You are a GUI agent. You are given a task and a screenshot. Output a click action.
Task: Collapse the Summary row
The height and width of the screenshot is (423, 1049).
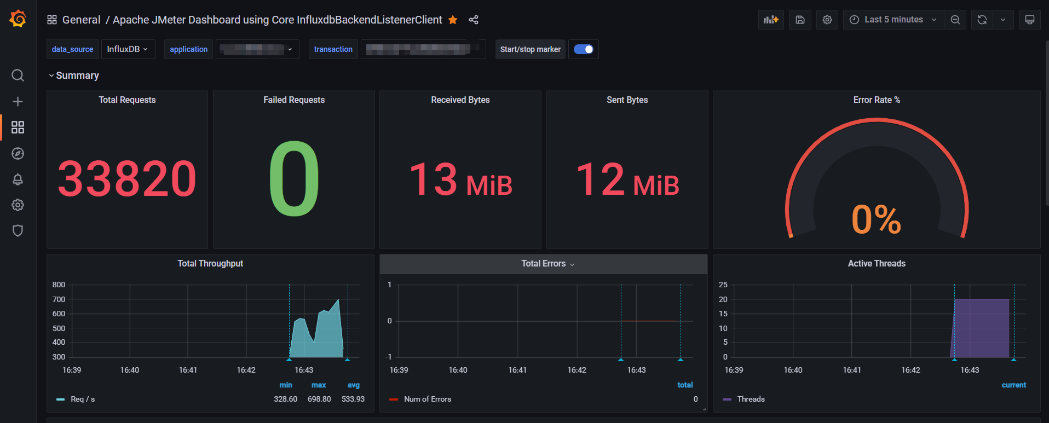[74, 76]
